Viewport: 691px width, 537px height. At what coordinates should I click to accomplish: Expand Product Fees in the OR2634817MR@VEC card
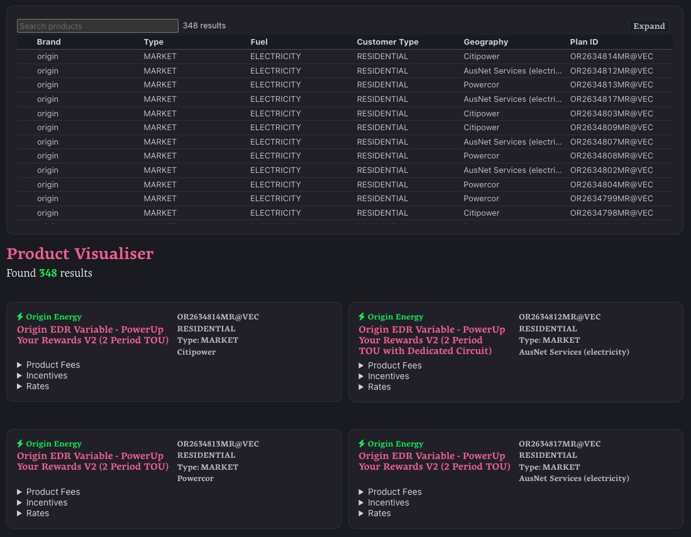(390, 492)
